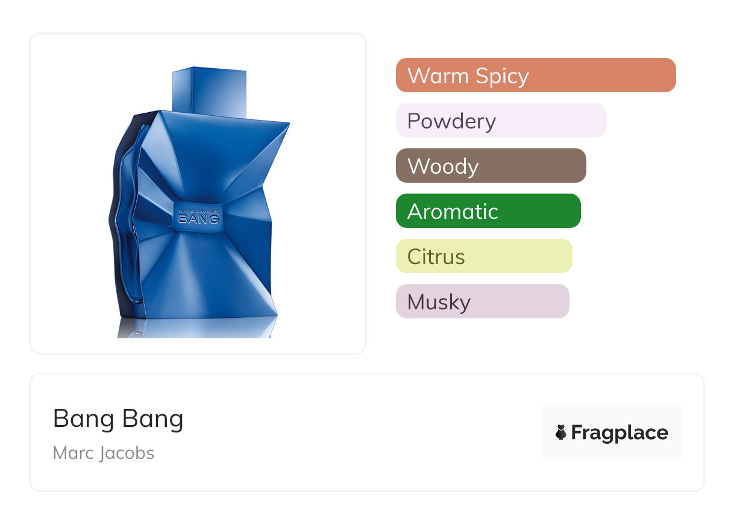The width and height of the screenshot is (734, 521).
Task: Click the Fragplace perfume bottle icon
Action: [x=561, y=432]
